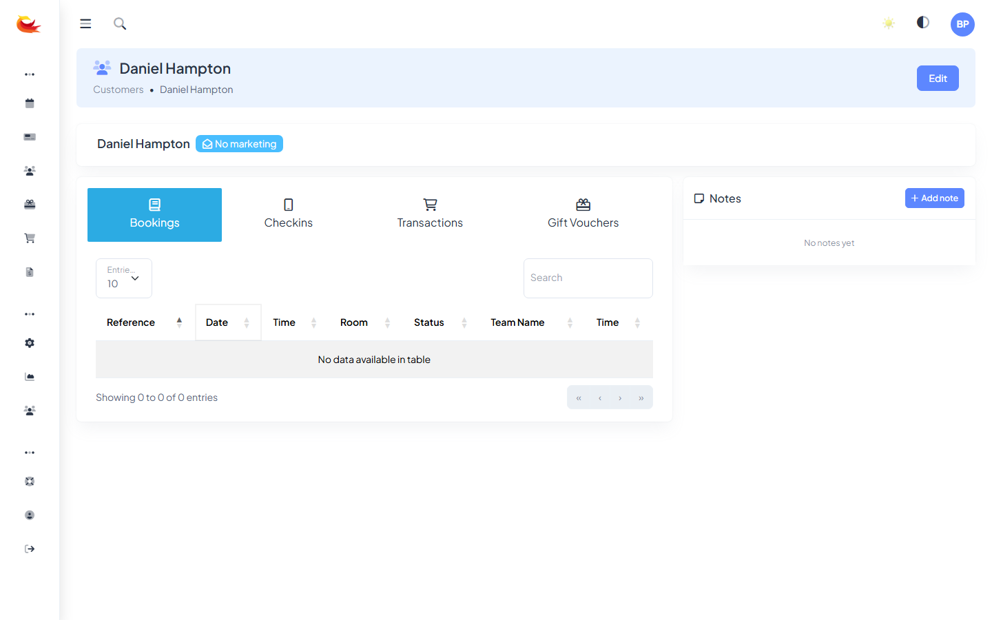
Task: Click the Daniel Hampton breadcrumb text
Action: point(196,90)
